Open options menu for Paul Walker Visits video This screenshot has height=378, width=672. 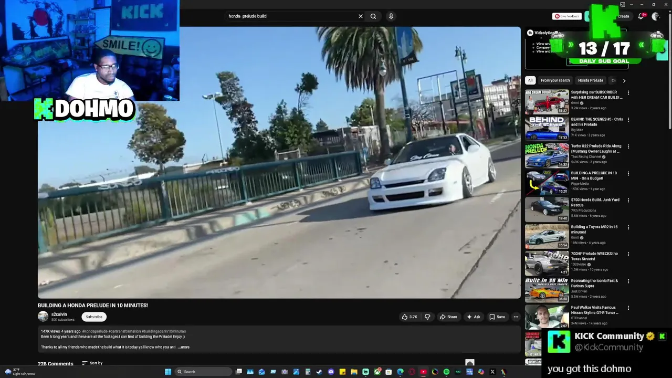(x=628, y=308)
